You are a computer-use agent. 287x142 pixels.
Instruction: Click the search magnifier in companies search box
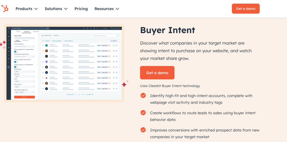point(117,36)
